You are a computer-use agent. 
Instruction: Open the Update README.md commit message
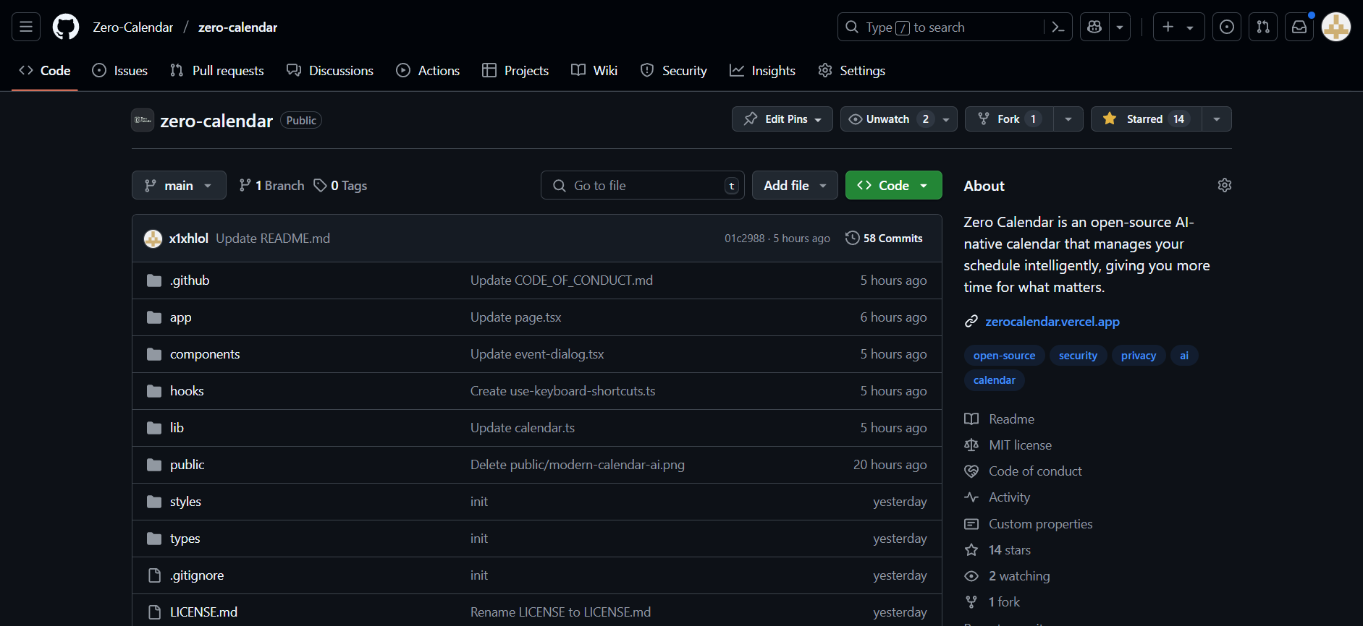273,238
